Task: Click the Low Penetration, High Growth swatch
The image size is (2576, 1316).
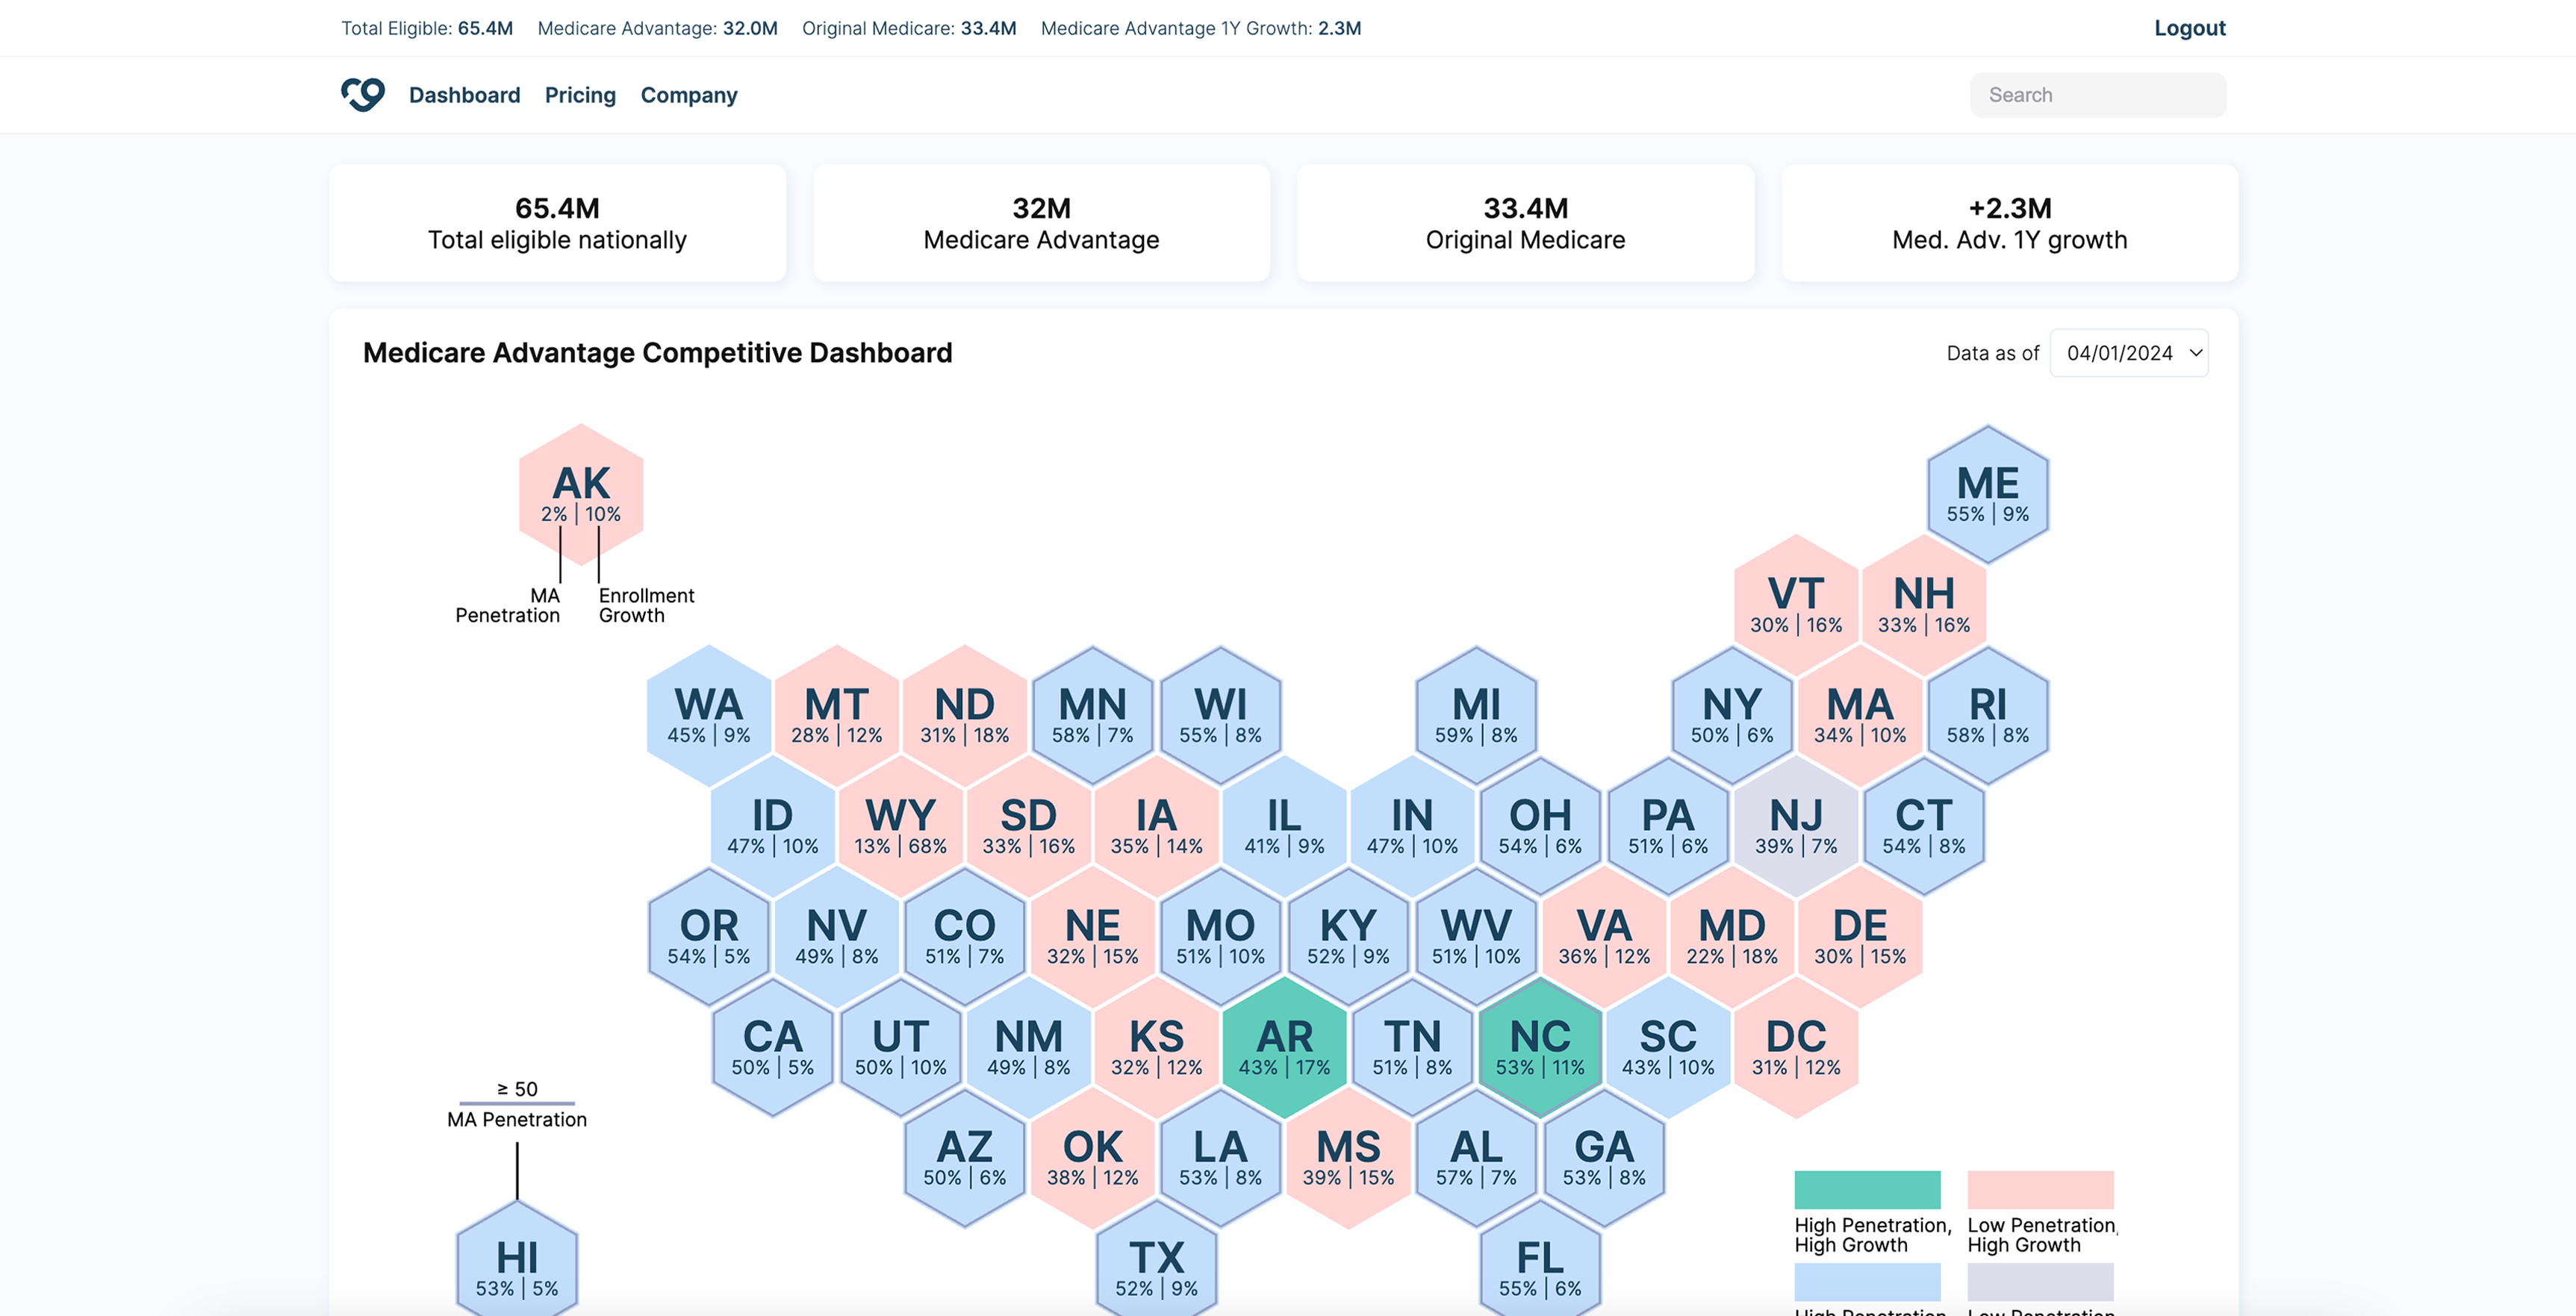Action: [x=2040, y=1190]
